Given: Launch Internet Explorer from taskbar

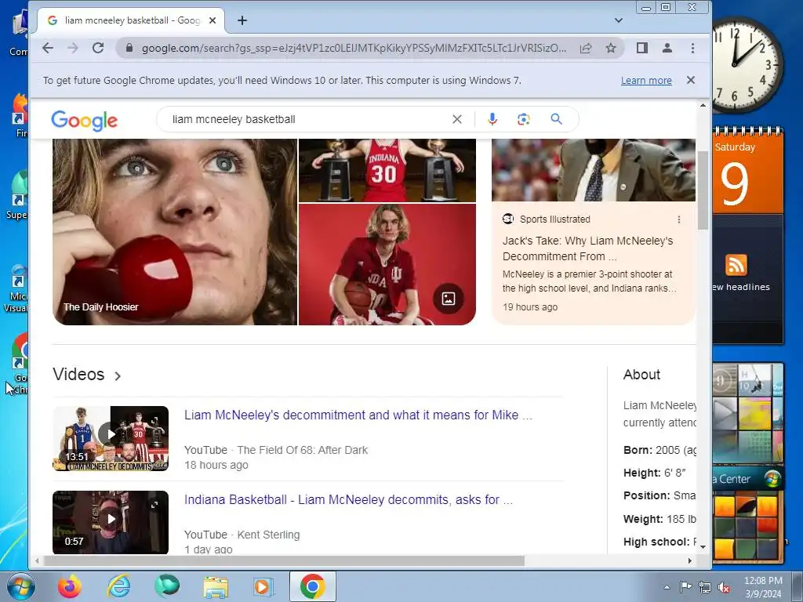Looking at the screenshot, I should 118,586.
